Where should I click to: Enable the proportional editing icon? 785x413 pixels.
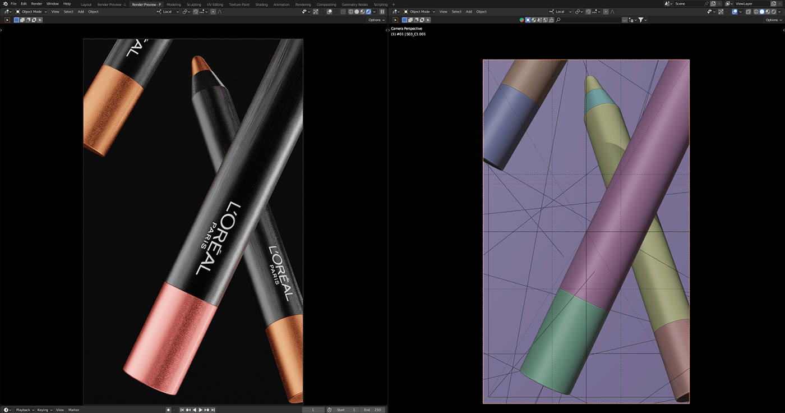tap(213, 11)
